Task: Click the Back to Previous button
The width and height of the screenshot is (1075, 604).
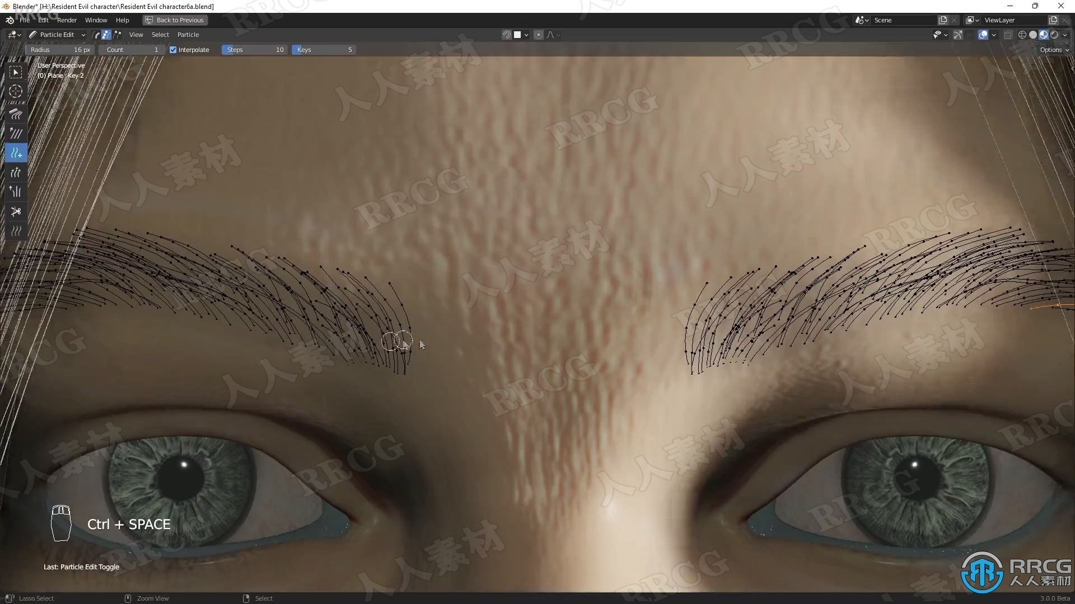Action: click(x=175, y=20)
